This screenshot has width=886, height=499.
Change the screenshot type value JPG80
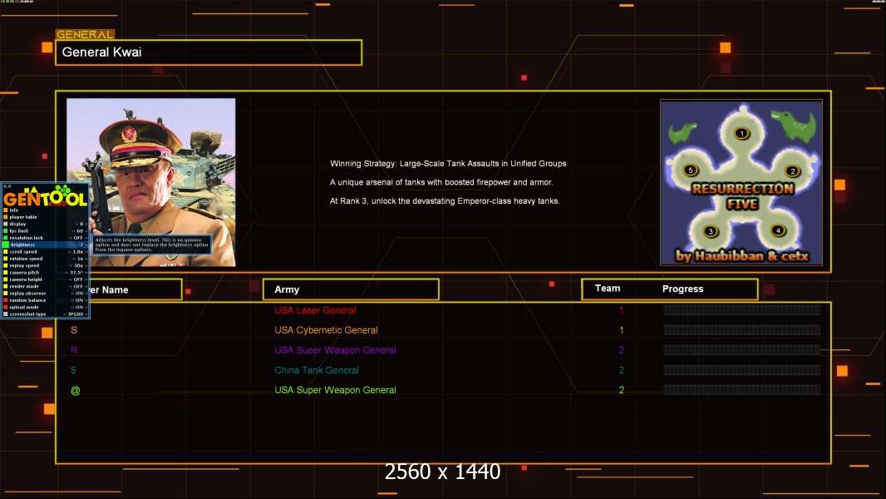click(75, 314)
